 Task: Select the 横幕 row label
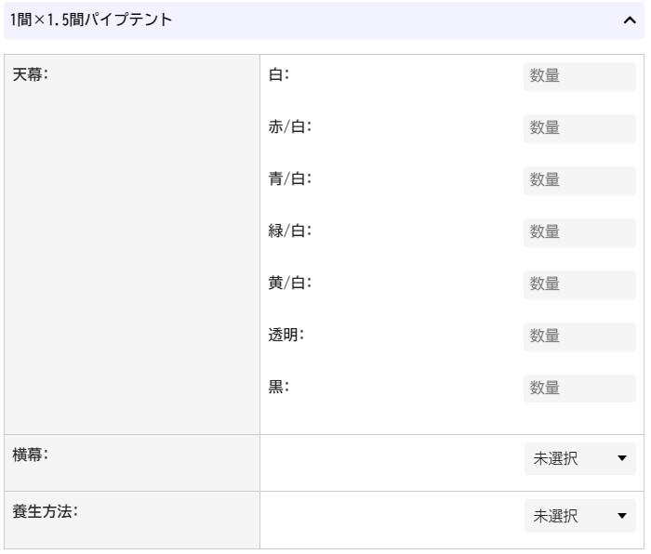pyautogui.click(x=31, y=455)
